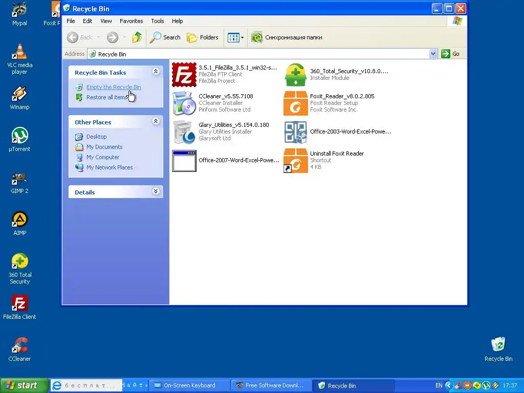Expand the Details panel
524x393 pixels.
156,191
